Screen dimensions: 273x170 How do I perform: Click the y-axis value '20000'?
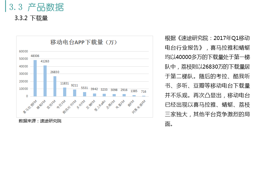click(x=24, y=81)
